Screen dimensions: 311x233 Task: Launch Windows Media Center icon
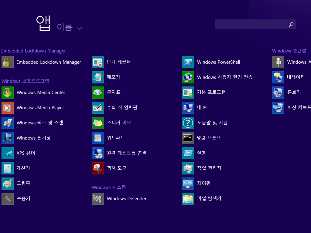point(8,93)
